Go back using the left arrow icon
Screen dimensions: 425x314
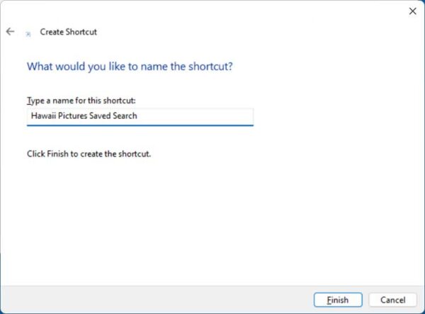[10, 31]
